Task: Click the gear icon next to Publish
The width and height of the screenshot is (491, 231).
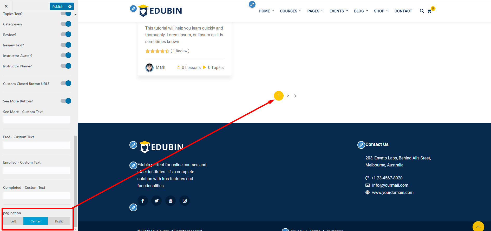Action: pos(70,6)
